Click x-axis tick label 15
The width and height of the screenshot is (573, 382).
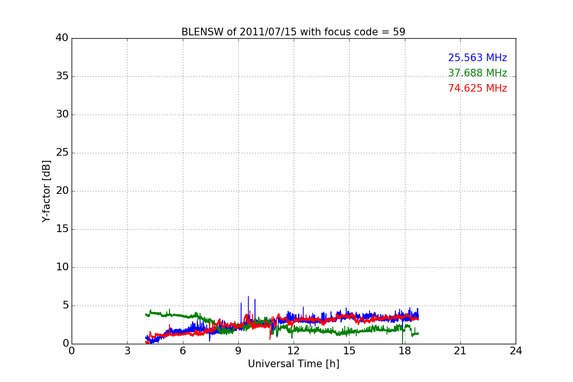(x=349, y=351)
